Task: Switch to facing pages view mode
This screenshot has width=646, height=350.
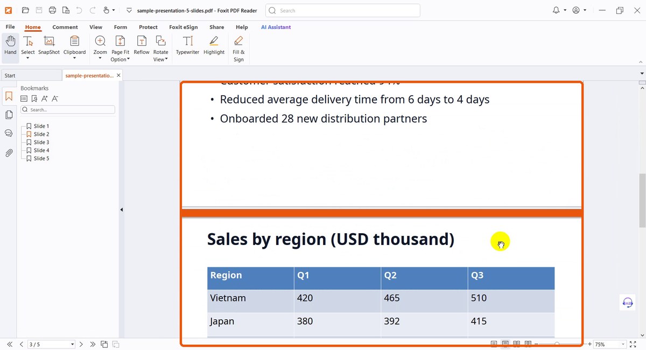Action: (x=517, y=344)
